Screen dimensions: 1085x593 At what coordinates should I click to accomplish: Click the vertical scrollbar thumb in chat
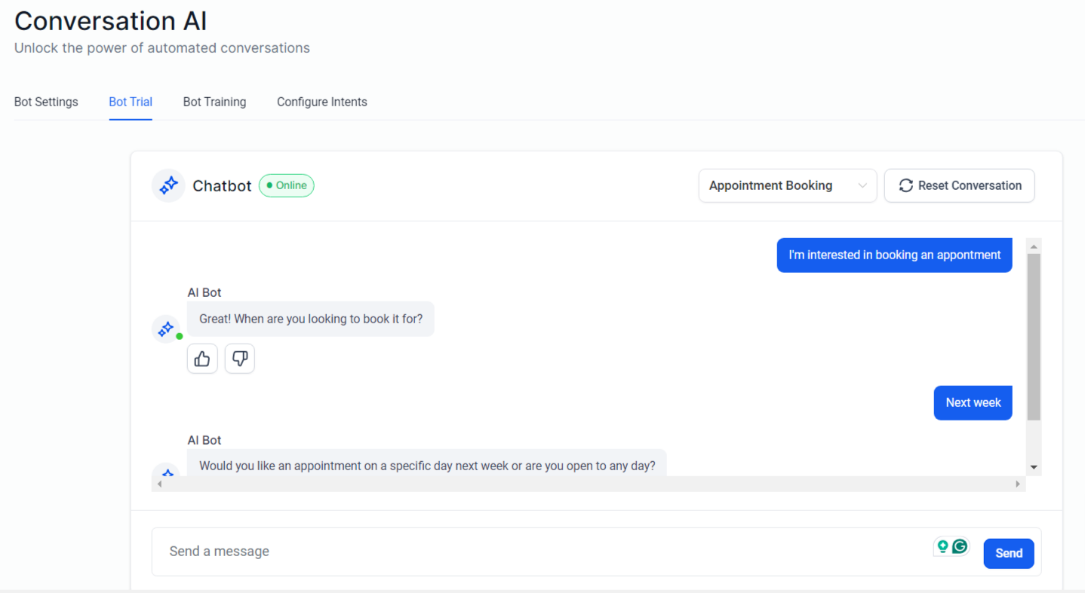click(x=1034, y=335)
